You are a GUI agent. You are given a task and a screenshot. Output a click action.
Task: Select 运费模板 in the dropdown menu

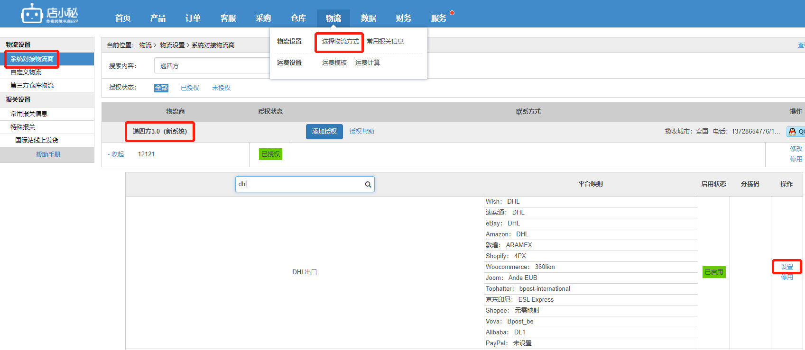coord(334,63)
